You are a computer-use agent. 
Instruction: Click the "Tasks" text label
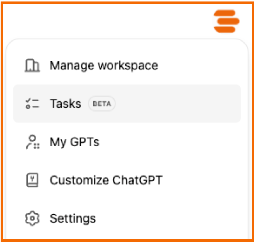coord(66,104)
